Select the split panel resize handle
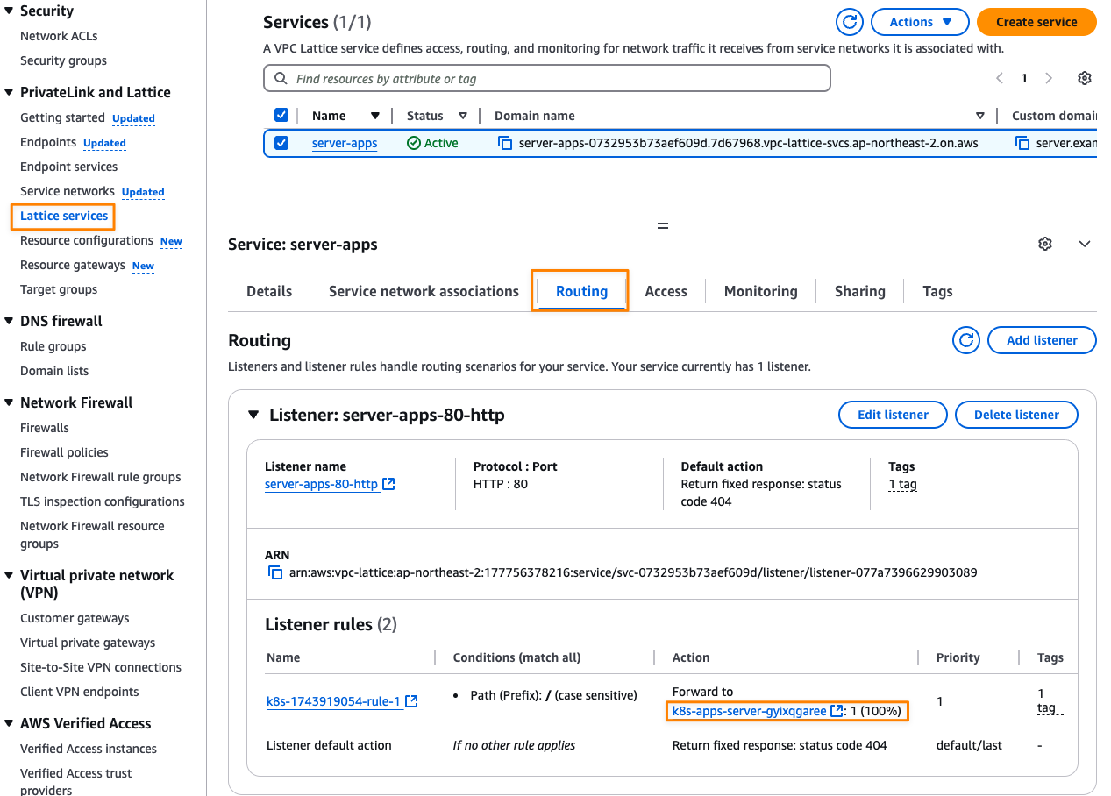 click(663, 225)
